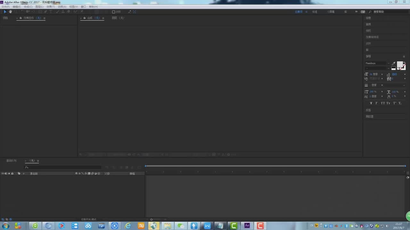Viewport: 410px width, 230px height.
Task: Open the Taobao orange taskbar icon
Action: [141, 226]
